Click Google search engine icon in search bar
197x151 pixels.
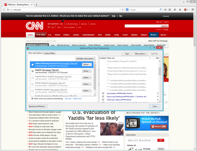click(x=127, y=10)
